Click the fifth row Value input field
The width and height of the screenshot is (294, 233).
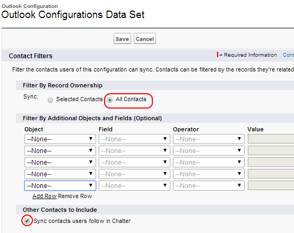271,185
